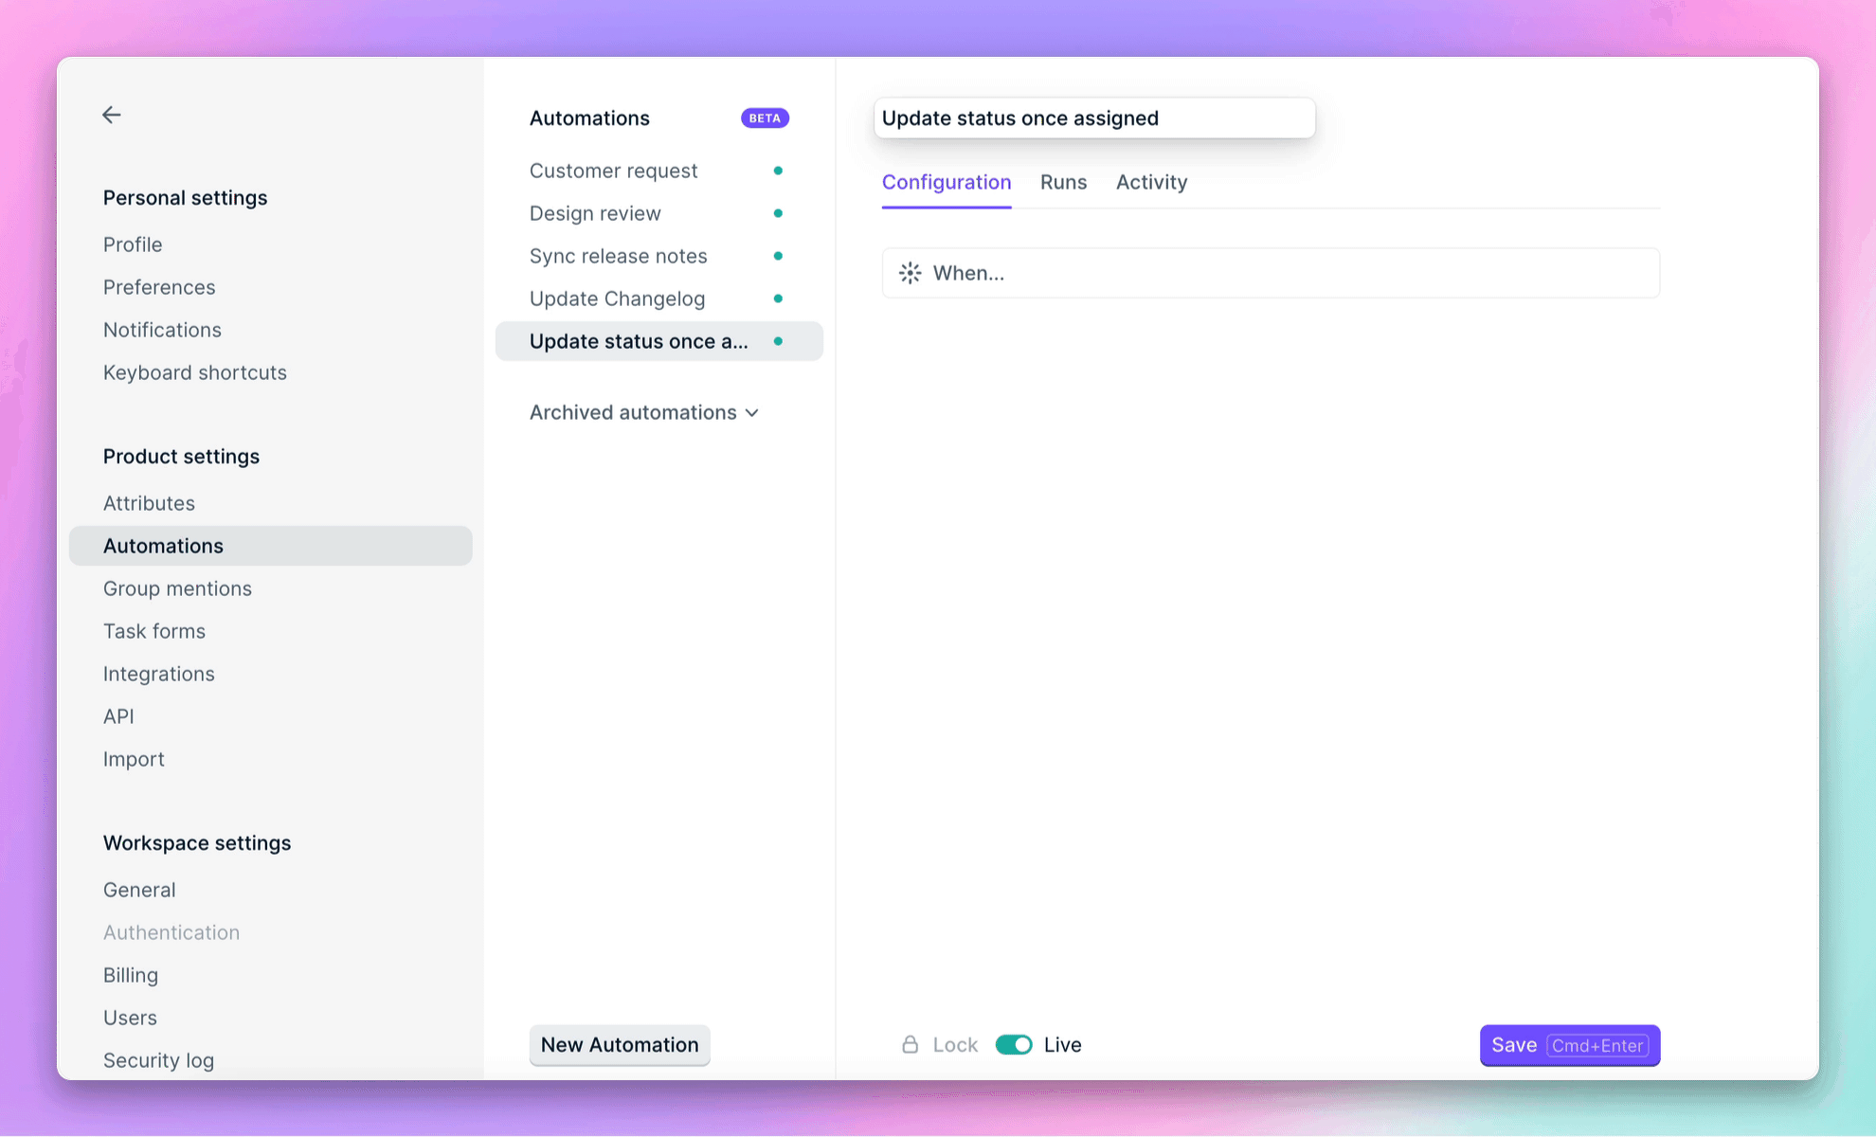The image size is (1876, 1137).
Task: Click the automation name input field
Action: 1094,117
